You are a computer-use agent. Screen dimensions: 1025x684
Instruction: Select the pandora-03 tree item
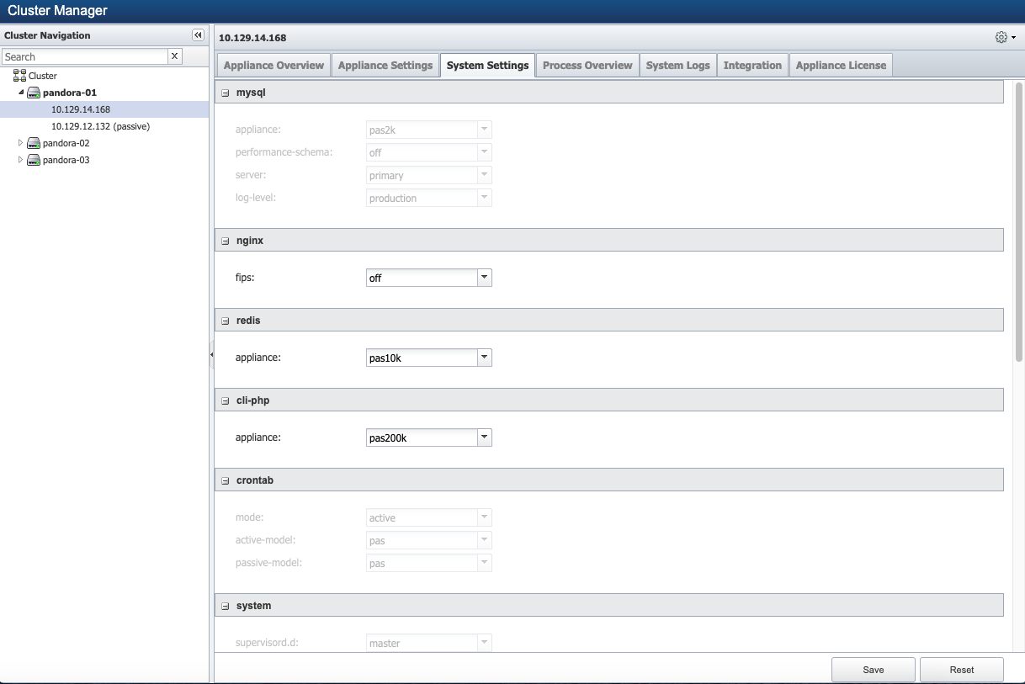click(66, 160)
